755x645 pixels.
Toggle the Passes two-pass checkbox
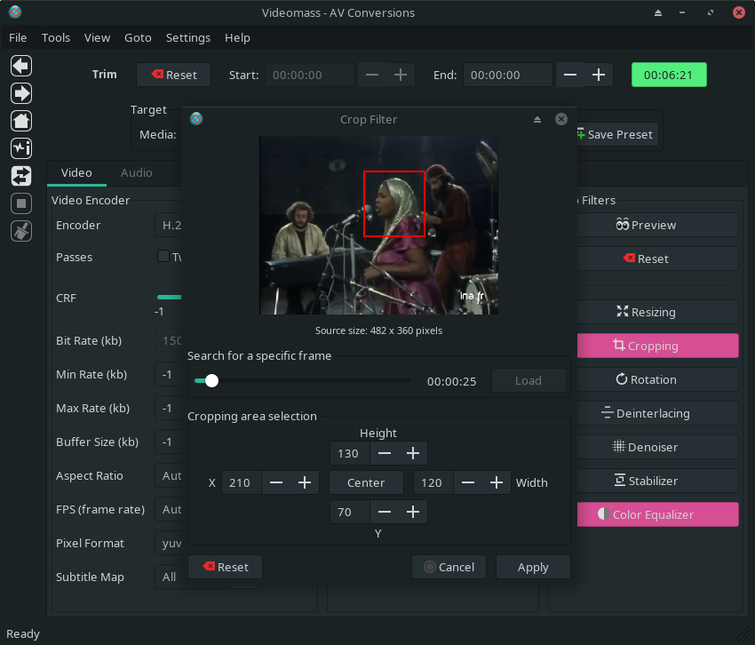163,256
